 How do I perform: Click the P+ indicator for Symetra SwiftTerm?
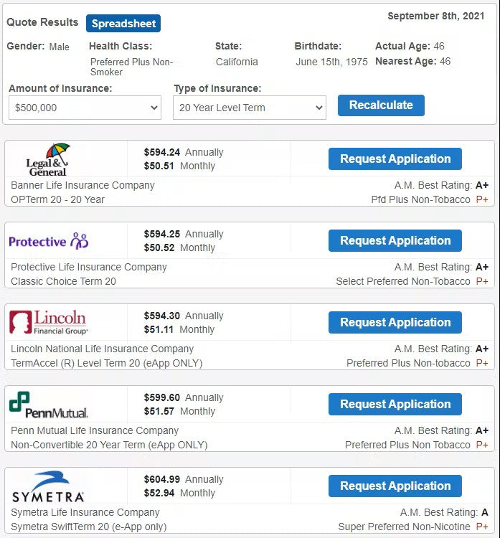pos(482,527)
